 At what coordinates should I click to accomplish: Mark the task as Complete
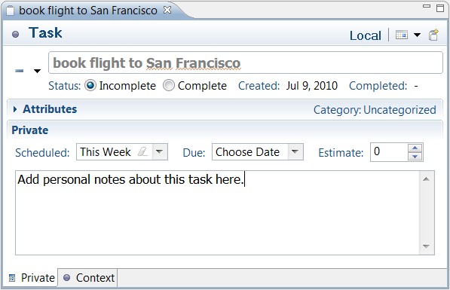169,85
